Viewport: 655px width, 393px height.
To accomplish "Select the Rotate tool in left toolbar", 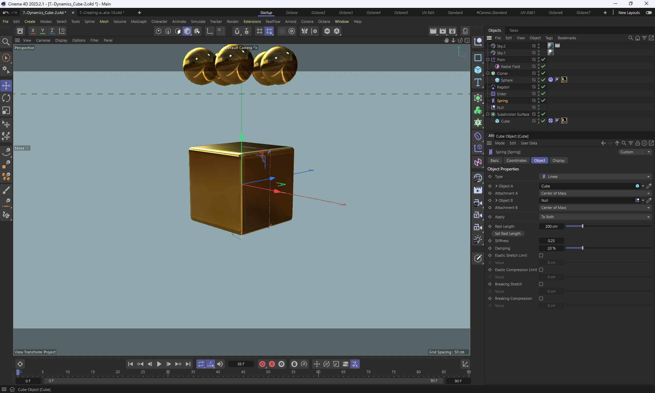I will (x=6, y=98).
